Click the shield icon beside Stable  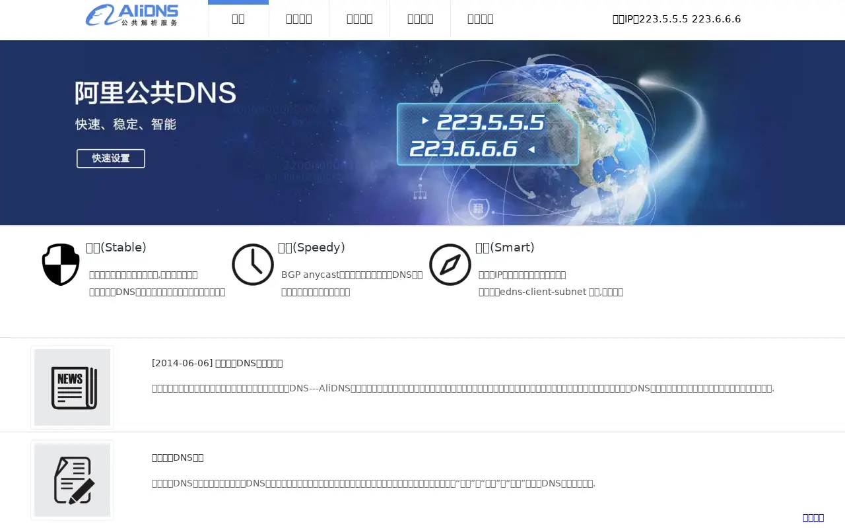61,265
